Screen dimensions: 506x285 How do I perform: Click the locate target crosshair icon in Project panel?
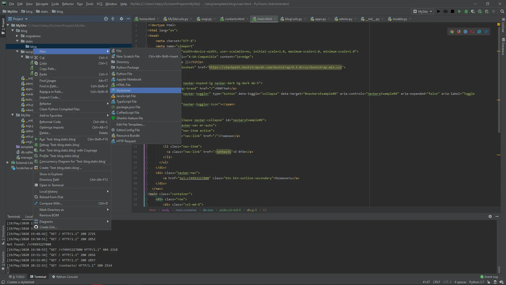(x=106, y=19)
